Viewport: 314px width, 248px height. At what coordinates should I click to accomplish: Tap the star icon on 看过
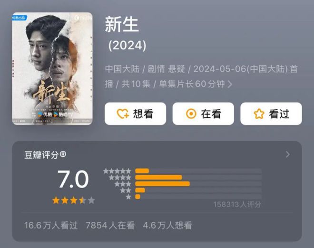pos(259,114)
